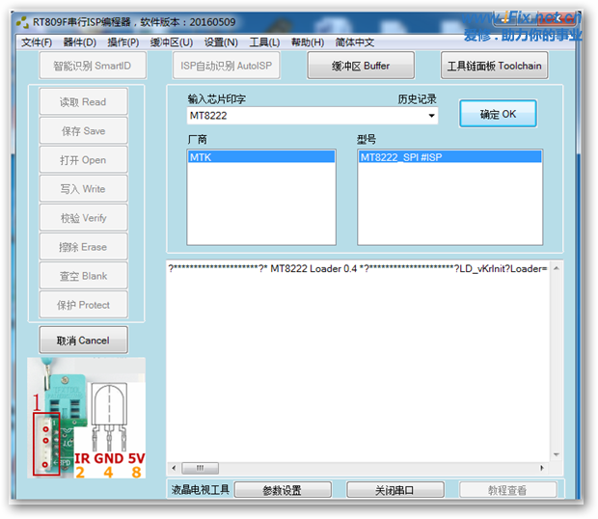Click the 保护 Protect button
This screenshot has width=598, height=519.
tap(83, 305)
